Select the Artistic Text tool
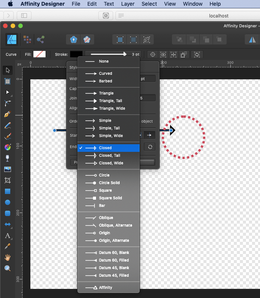The width and height of the screenshot is (260, 298). 8,236
